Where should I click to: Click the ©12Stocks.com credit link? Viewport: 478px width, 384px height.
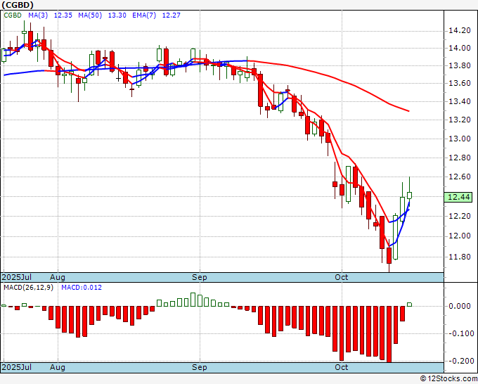point(448,379)
